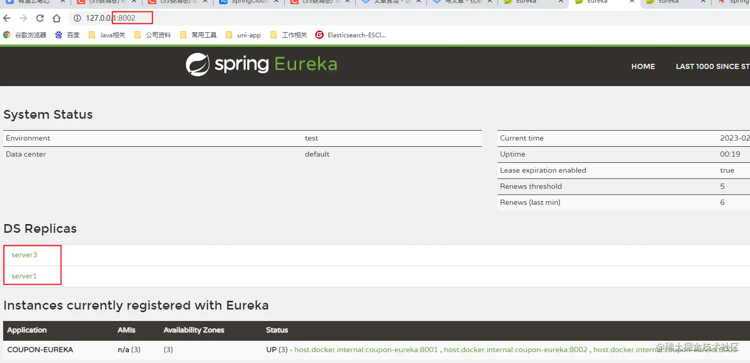Select 'Instances currently registered with Eureka' heading
This screenshot has height=363, width=750.
tap(136, 305)
